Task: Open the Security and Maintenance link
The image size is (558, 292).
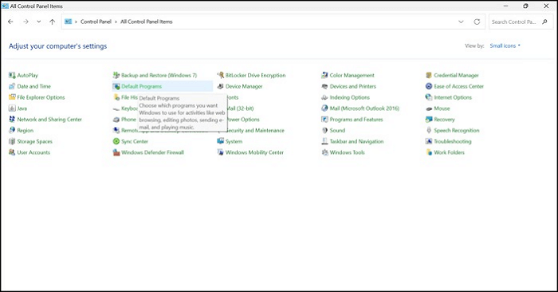Action: click(x=255, y=130)
